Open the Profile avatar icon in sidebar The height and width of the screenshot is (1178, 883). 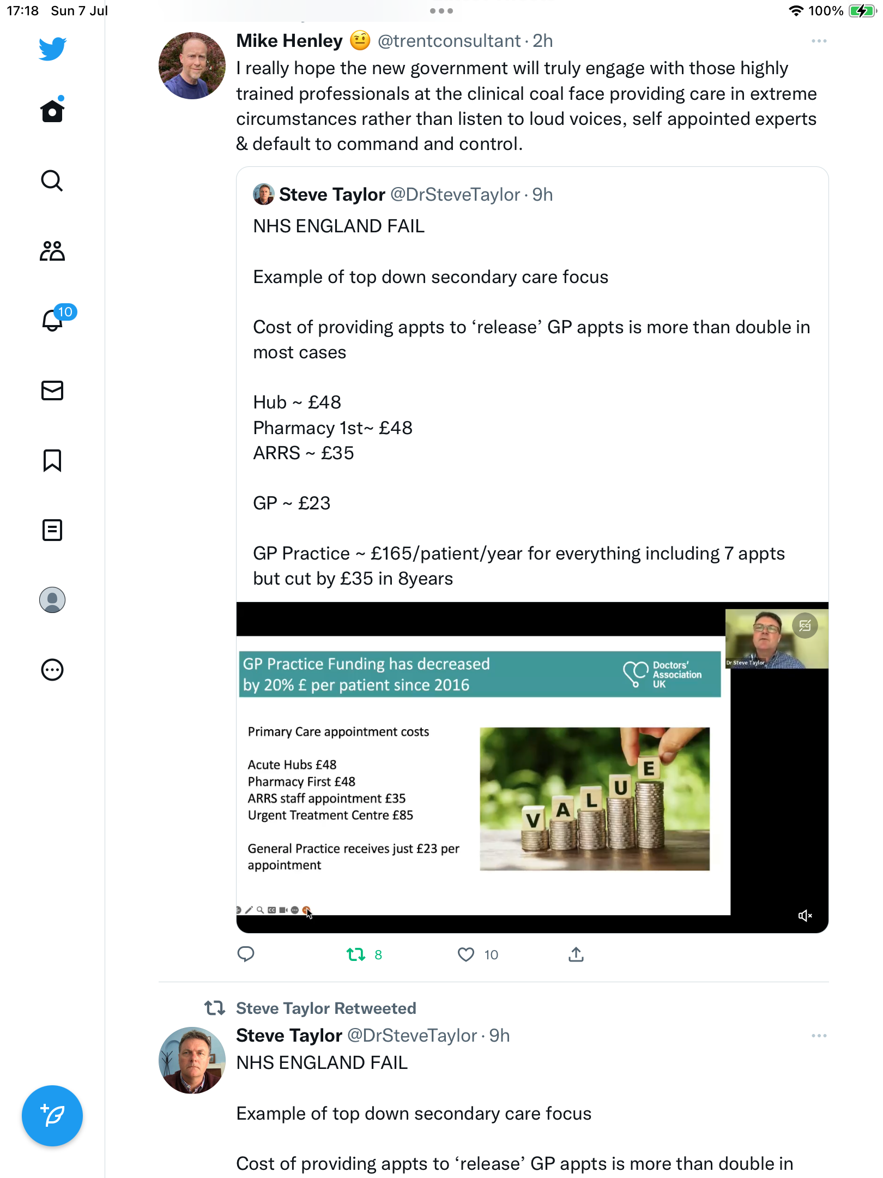pos(52,600)
